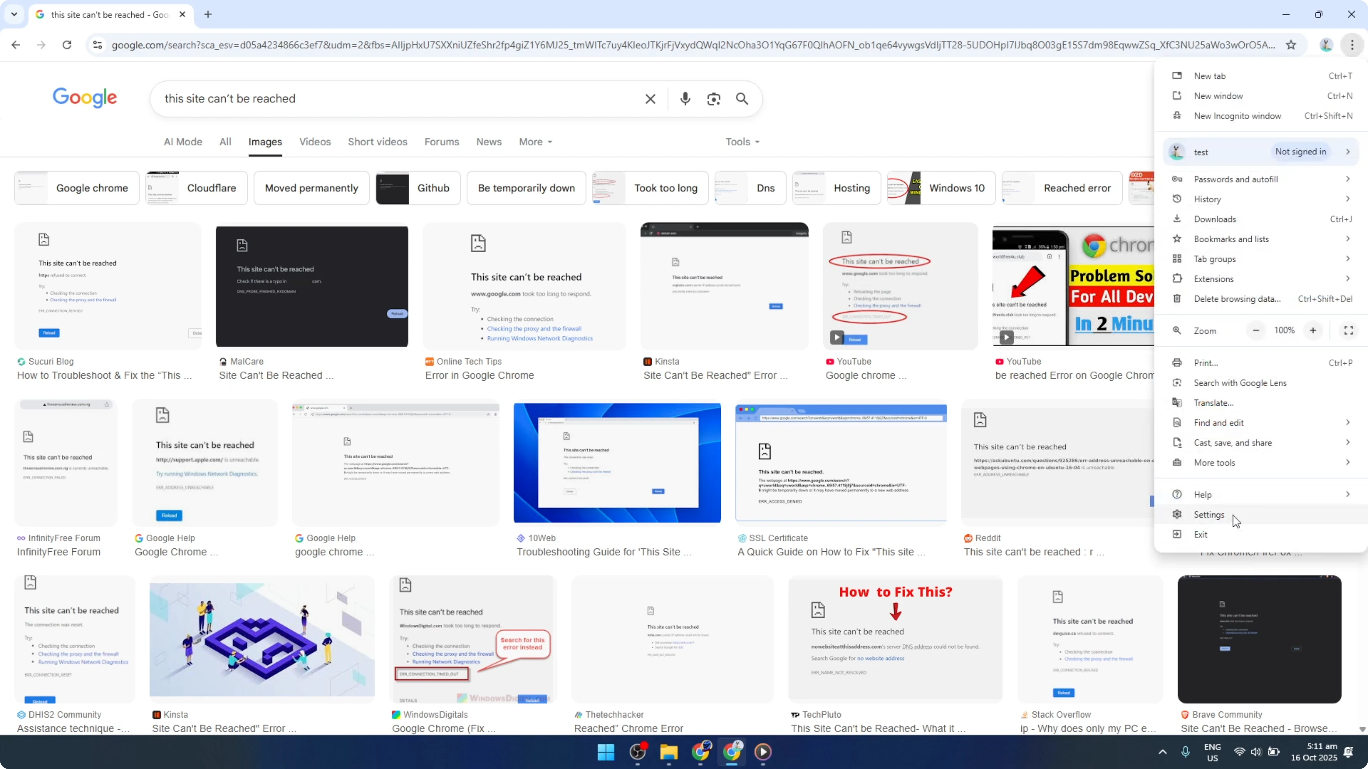Open Settings from Chrome menu

(1261, 514)
